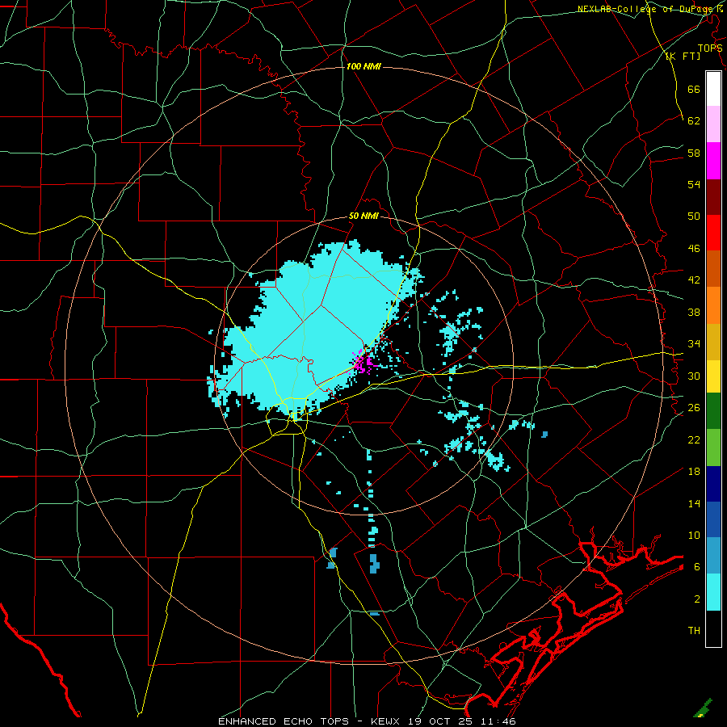Click the K FT units label

[683, 56]
